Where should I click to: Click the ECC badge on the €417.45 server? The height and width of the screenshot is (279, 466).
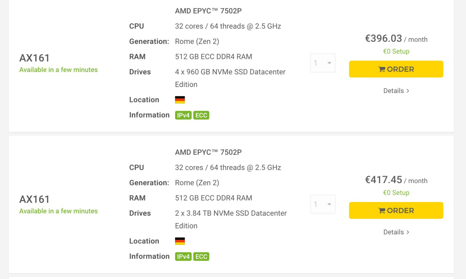(x=201, y=256)
